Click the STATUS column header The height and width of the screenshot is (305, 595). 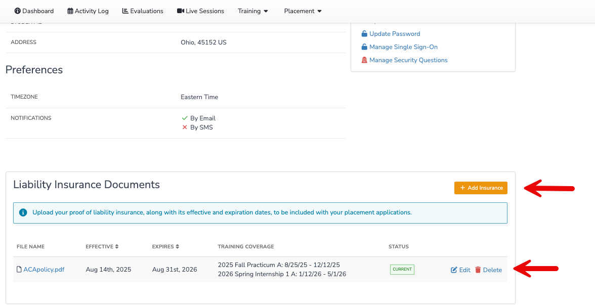click(x=399, y=247)
